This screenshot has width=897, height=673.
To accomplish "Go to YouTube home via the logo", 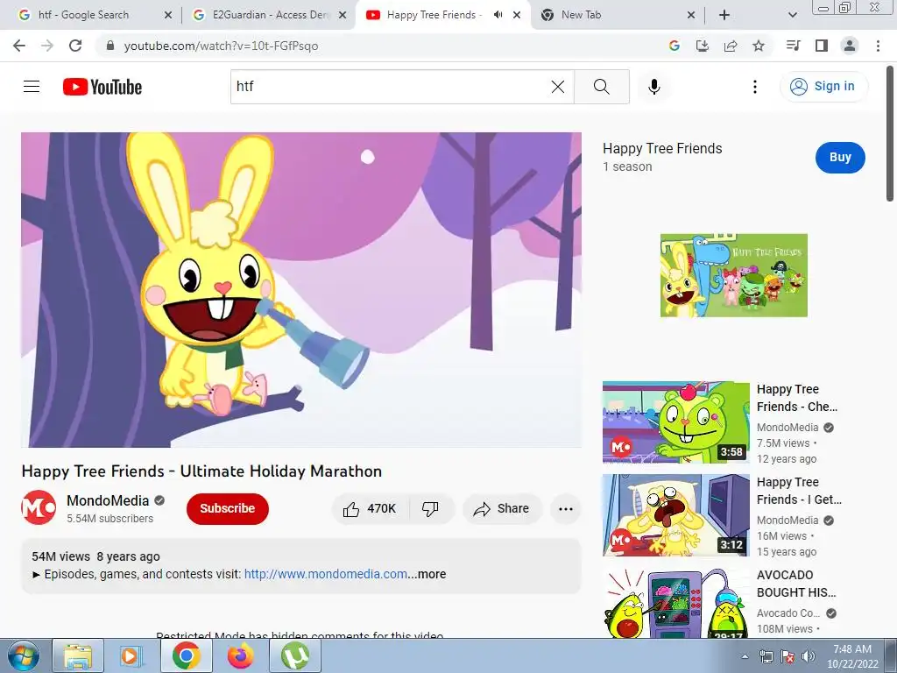I will [102, 87].
